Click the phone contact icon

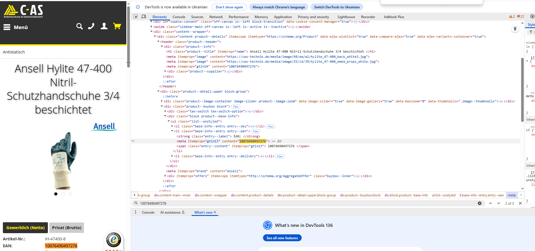click(x=91, y=26)
